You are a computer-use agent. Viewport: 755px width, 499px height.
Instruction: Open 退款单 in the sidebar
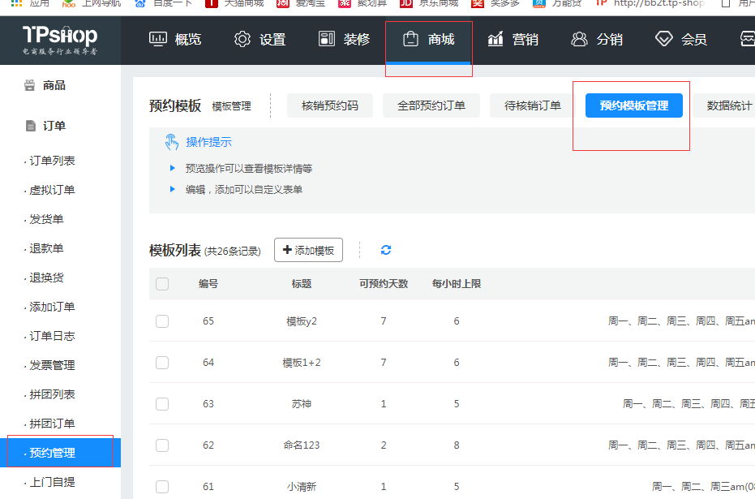(46, 248)
